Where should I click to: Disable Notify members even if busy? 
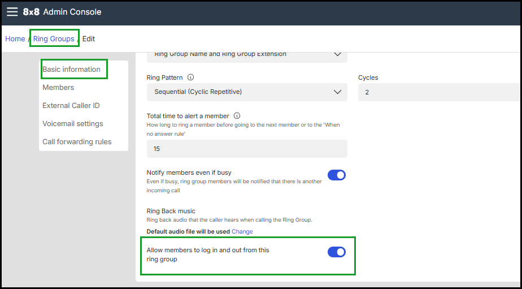(x=337, y=175)
